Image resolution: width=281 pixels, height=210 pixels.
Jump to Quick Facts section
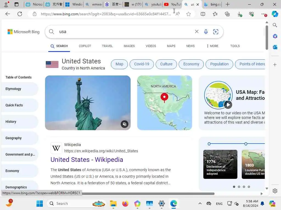tap(20, 105)
